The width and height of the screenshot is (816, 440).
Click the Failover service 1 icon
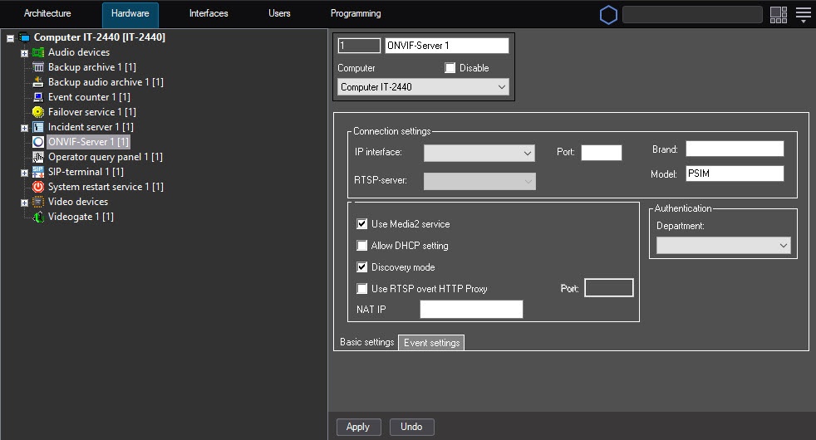pos(38,112)
